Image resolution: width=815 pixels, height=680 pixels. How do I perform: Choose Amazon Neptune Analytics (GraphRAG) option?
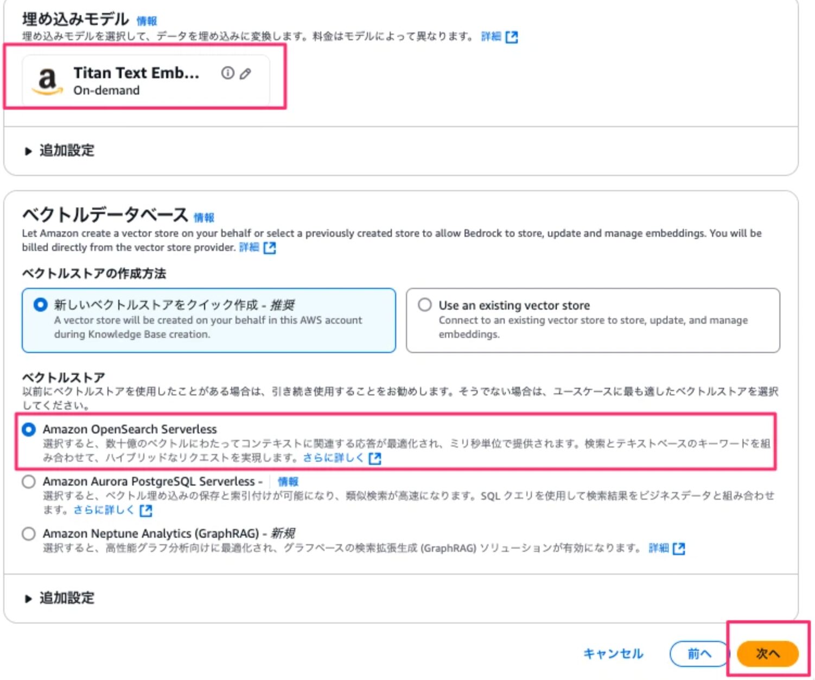[29, 534]
